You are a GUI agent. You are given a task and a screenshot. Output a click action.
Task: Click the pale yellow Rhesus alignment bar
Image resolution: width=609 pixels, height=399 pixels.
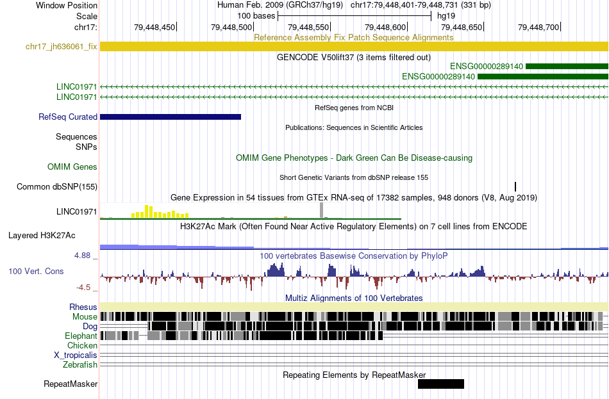pos(354,307)
